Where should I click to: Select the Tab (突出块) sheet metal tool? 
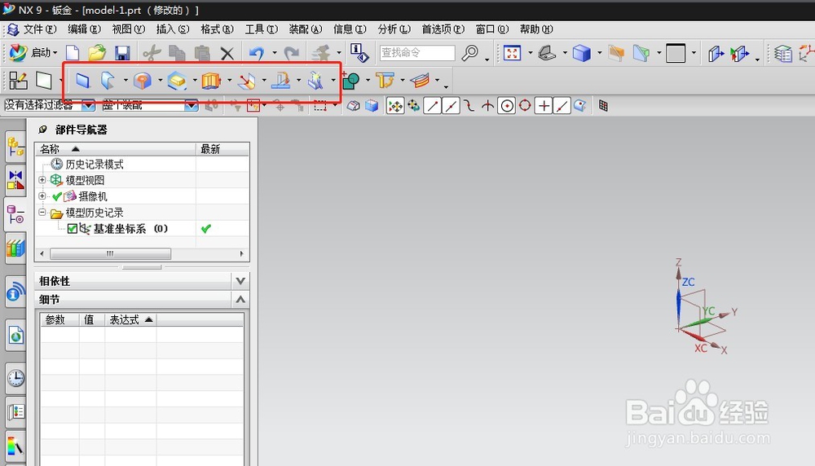[82, 81]
